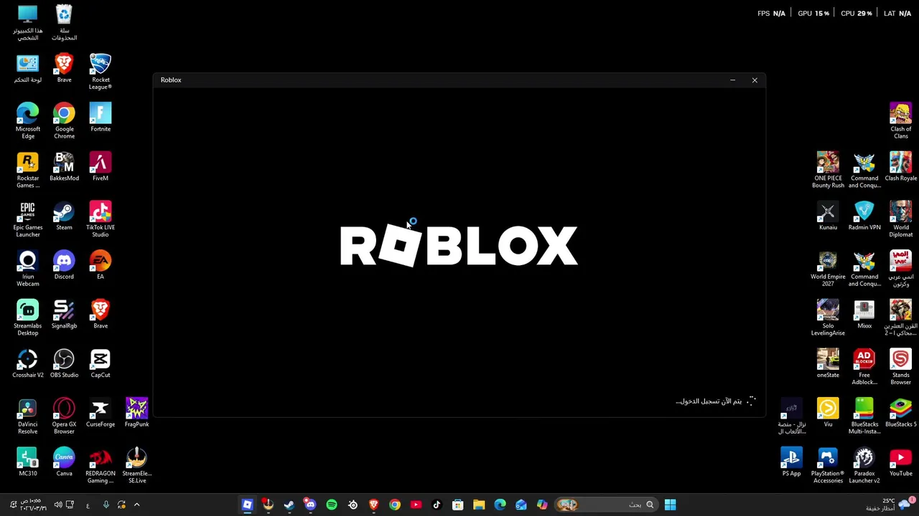Open the volume control in system tray
This screenshot has height=516, width=919.
pyautogui.click(x=58, y=505)
